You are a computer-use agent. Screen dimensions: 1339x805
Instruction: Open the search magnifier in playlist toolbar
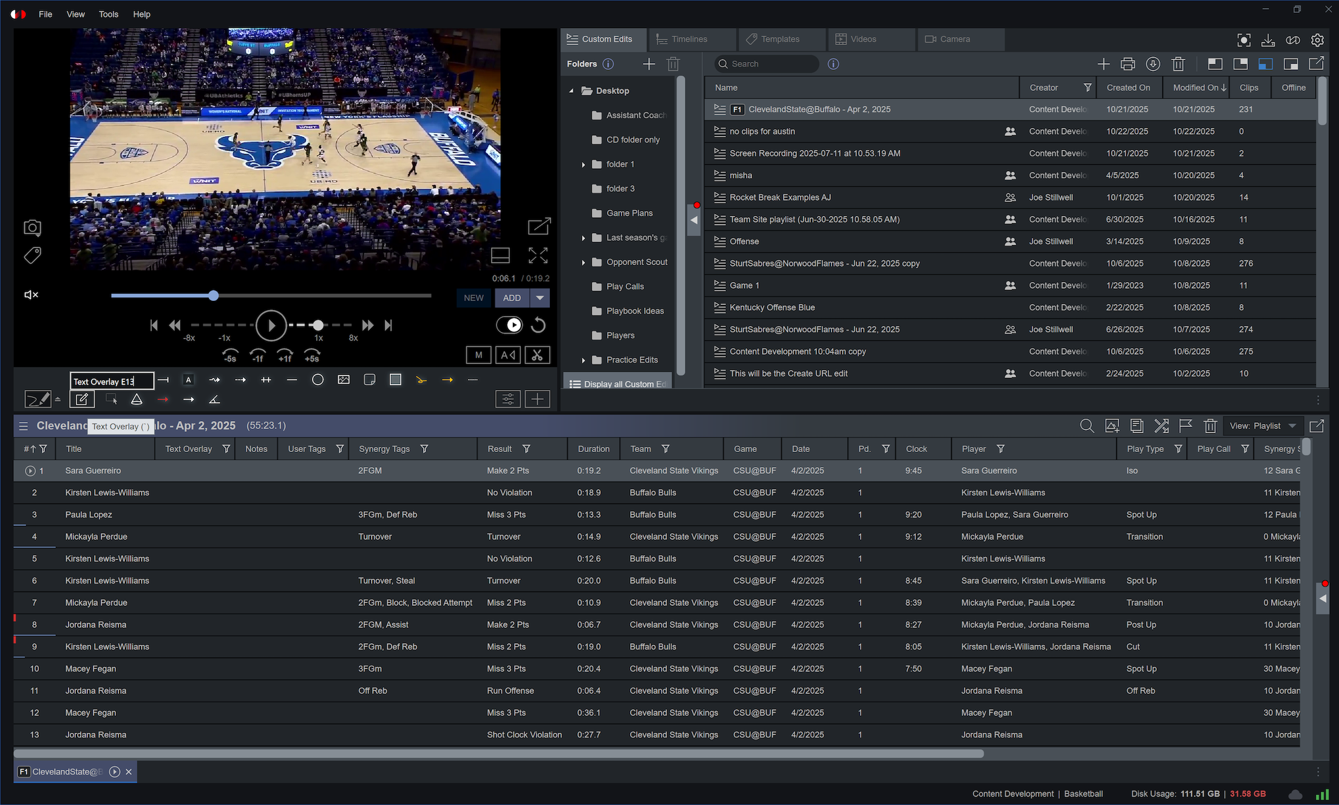1086,426
